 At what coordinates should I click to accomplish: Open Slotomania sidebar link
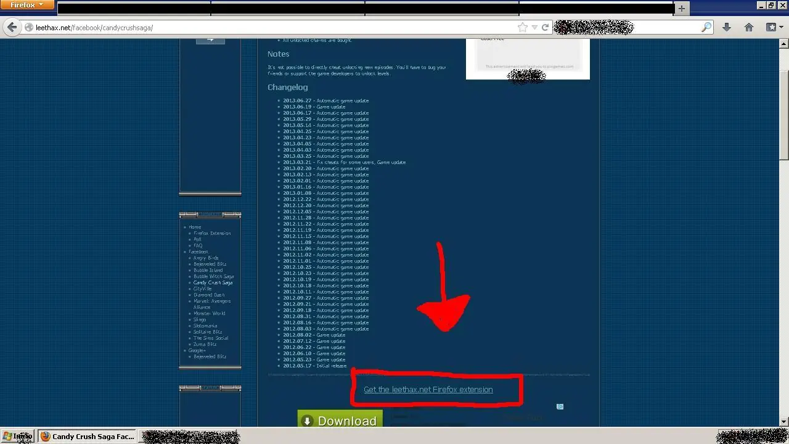[205, 326]
